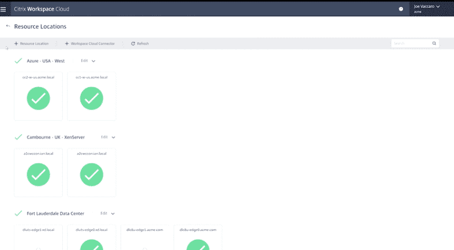Viewport: 454px width, 250px height.
Task: Click the status check next to Cambourne - UK - XenServer
Action: point(18,137)
